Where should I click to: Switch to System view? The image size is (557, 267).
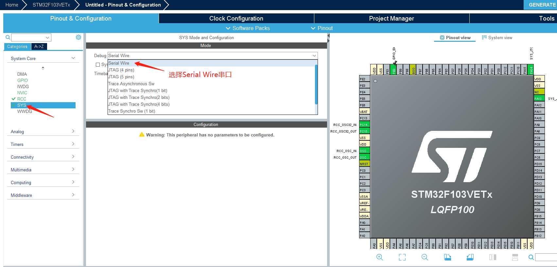[497, 38]
